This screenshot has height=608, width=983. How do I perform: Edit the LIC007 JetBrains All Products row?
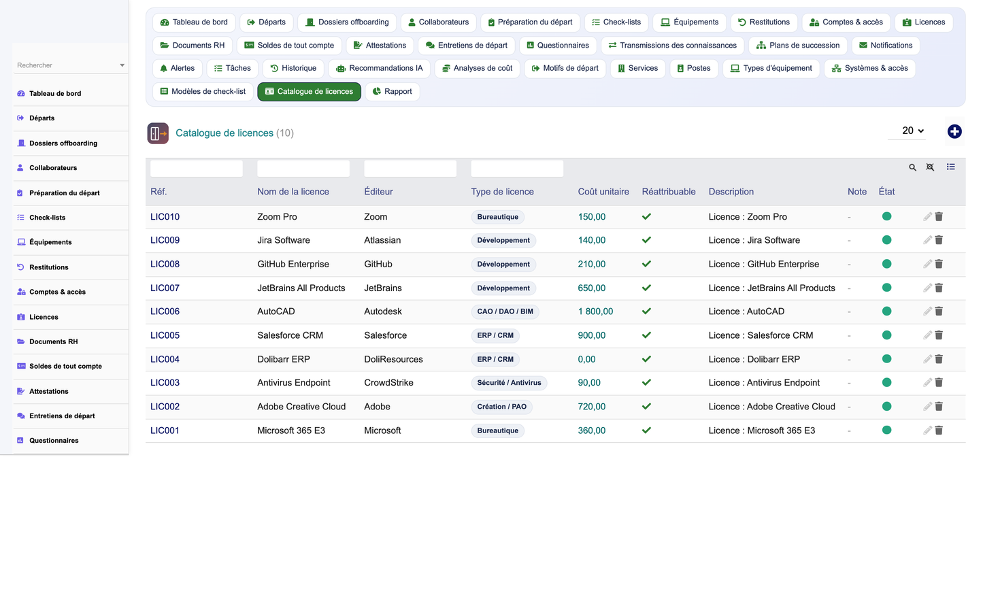click(927, 288)
